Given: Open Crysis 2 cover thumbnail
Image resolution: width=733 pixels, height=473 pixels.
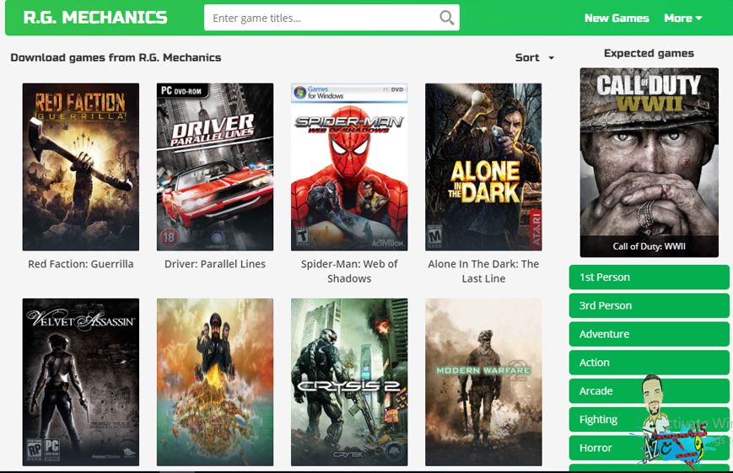Looking at the screenshot, I should tap(349, 382).
